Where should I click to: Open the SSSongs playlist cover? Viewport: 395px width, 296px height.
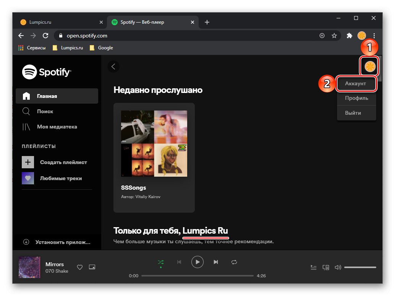click(x=154, y=144)
